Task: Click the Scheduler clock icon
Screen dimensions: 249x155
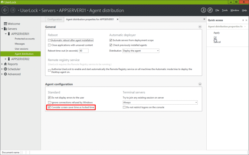Action: coord(5,69)
